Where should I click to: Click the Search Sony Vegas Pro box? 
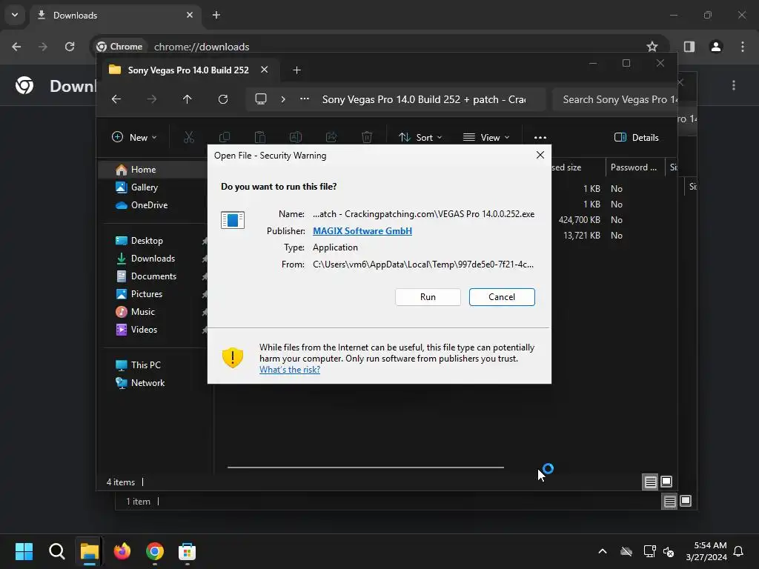614,99
